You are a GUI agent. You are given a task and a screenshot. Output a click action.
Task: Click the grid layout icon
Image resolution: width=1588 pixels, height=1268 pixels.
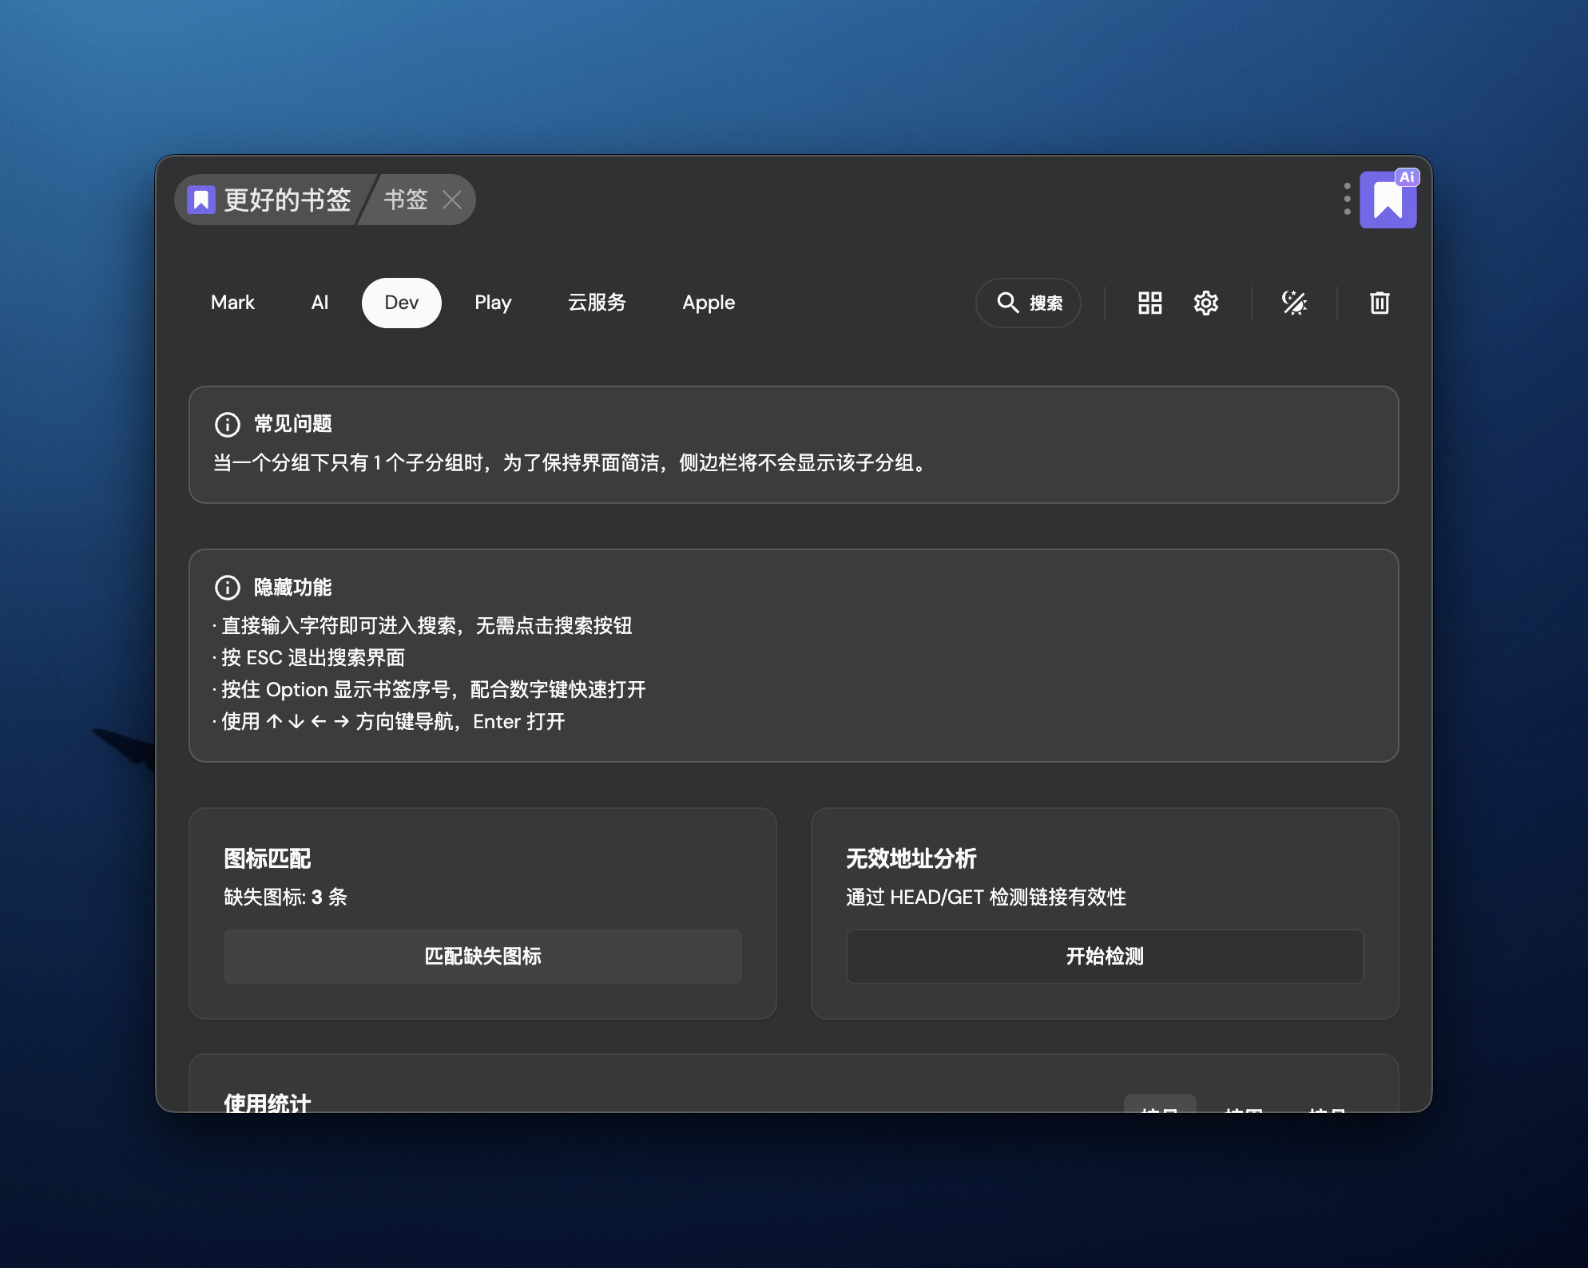coord(1149,303)
